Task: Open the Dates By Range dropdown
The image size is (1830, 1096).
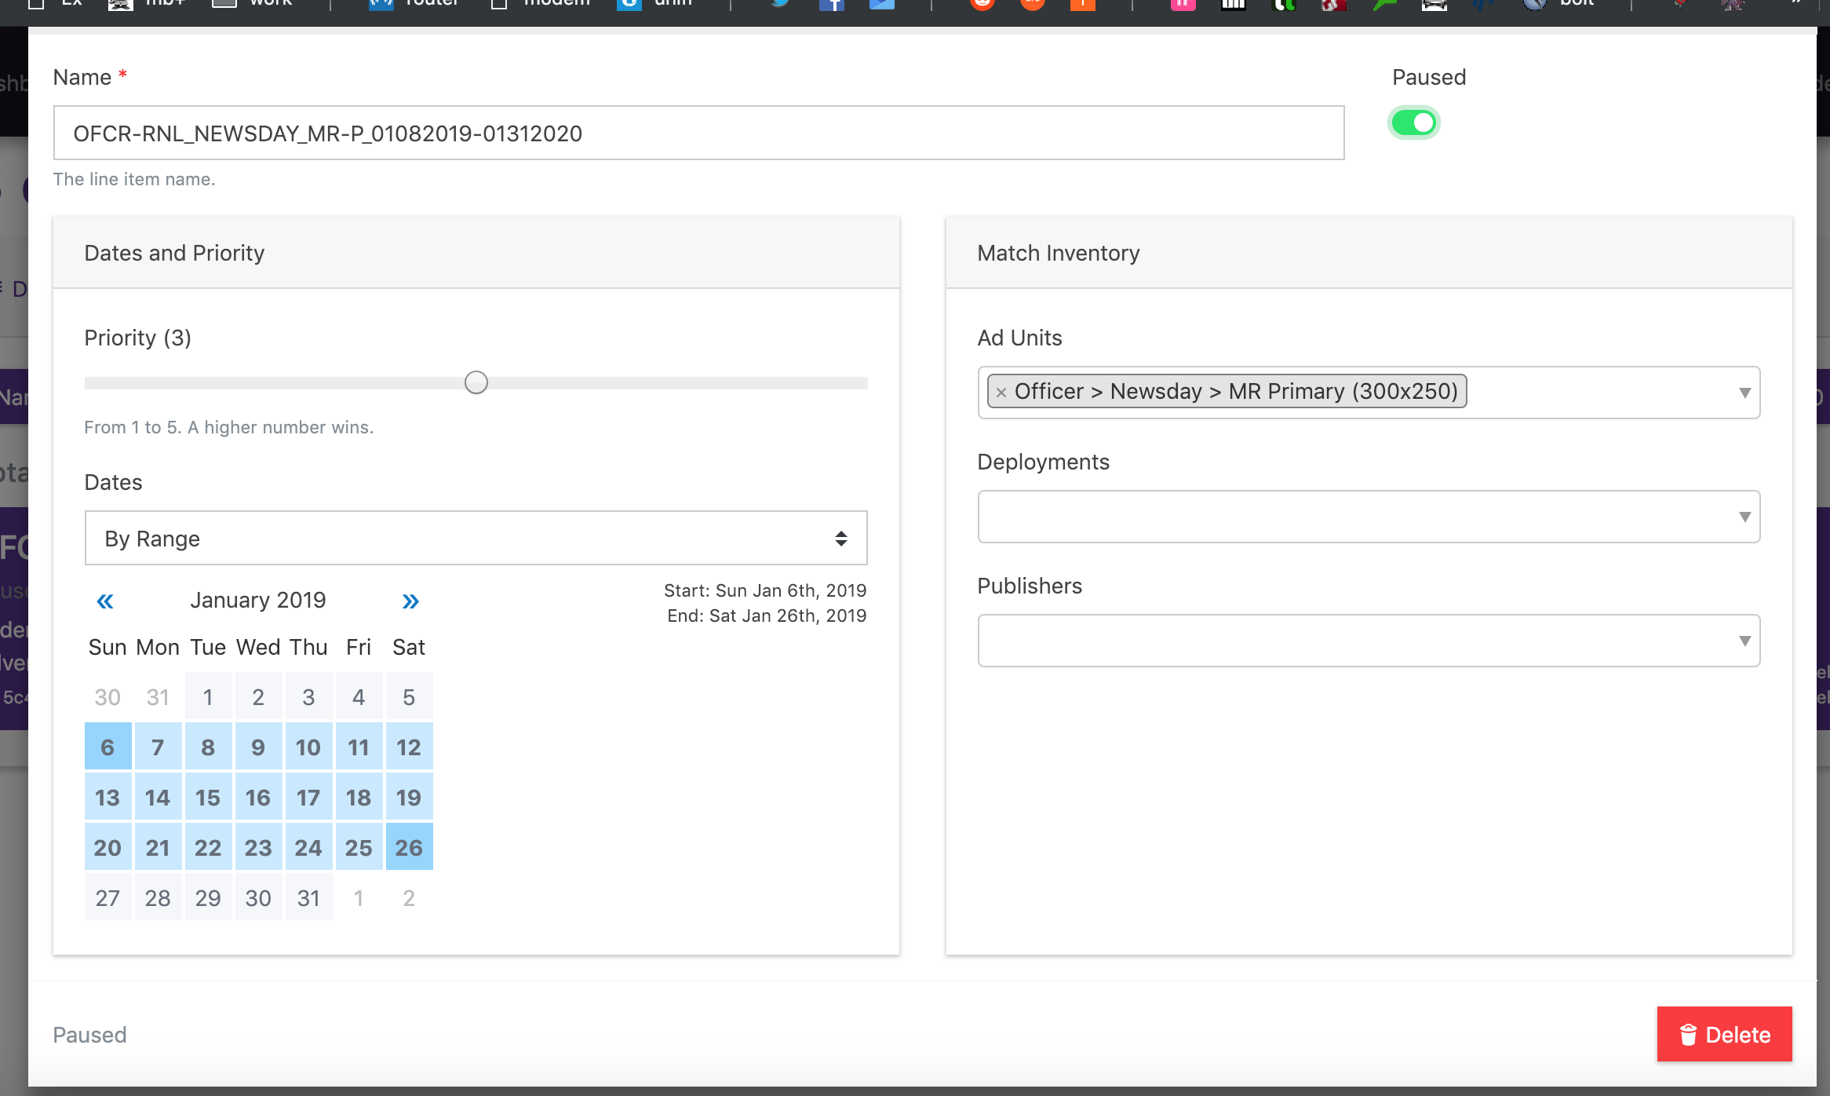Action: (476, 539)
